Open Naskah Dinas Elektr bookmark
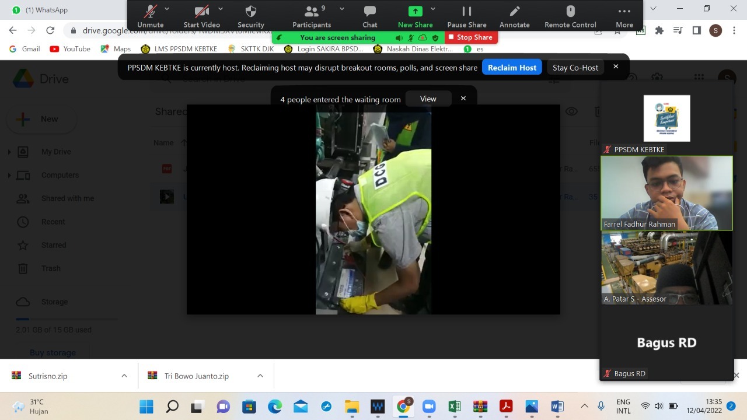The image size is (747, 420). (x=413, y=49)
